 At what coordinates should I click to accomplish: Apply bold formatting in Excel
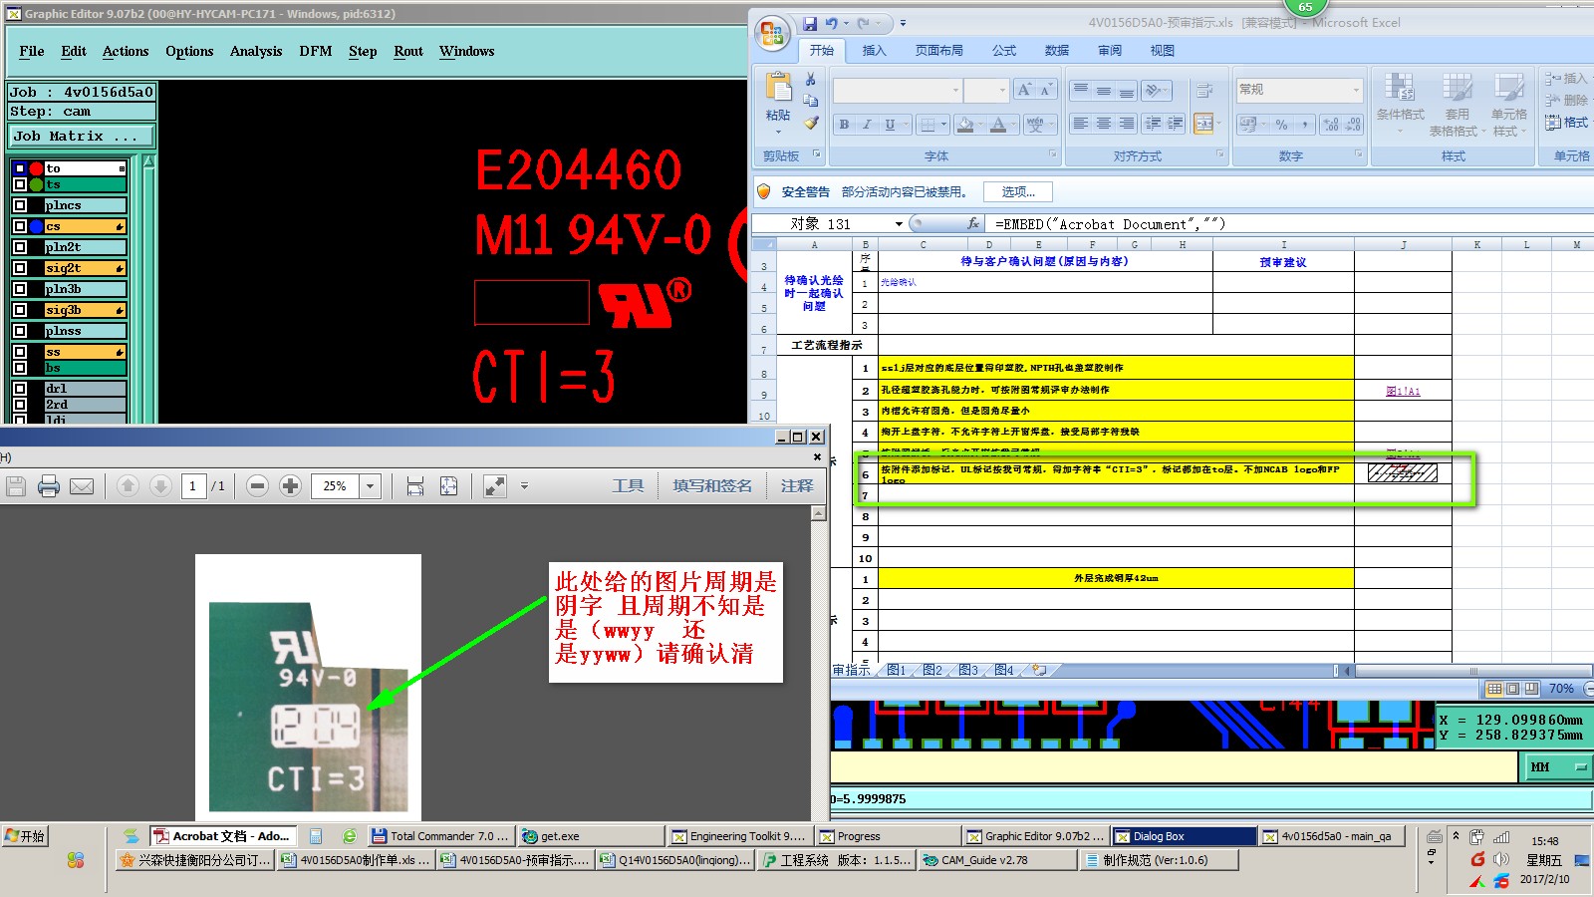tap(844, 125)
